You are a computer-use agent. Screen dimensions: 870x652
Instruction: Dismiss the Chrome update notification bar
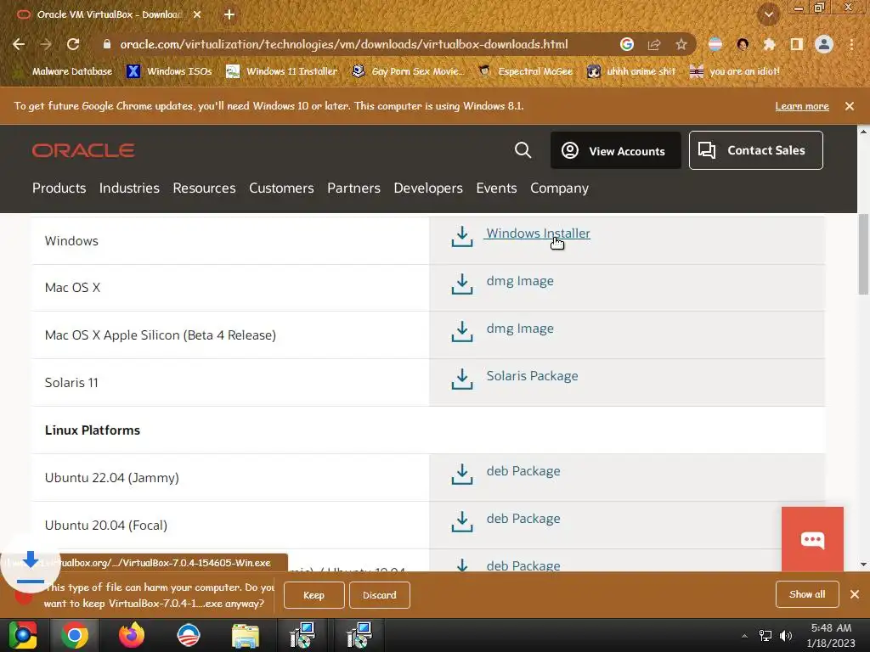[850, 106]
